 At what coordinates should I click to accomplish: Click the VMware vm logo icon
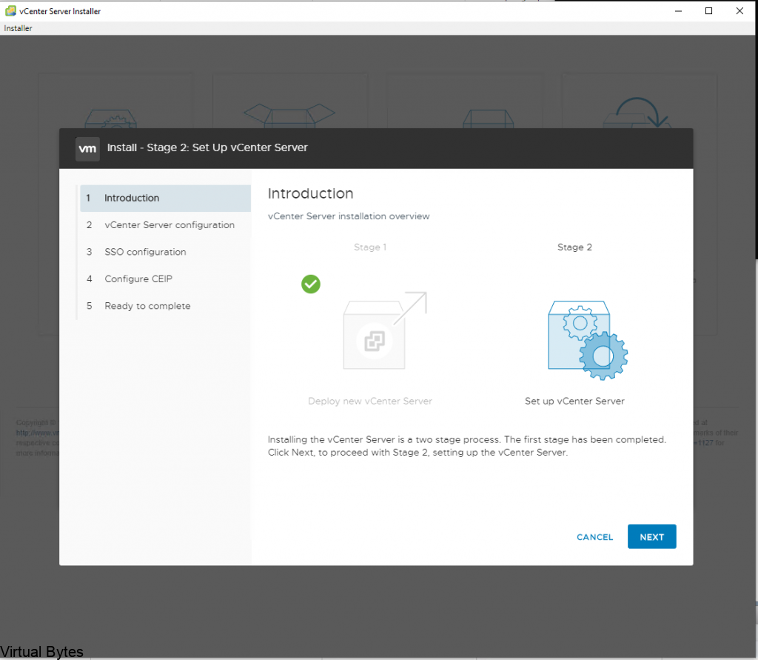coord(87,149)
